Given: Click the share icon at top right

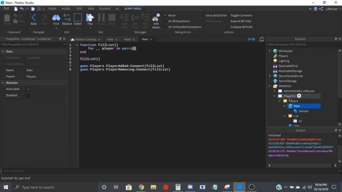Looking at the screenshot, I should [321, 9].
